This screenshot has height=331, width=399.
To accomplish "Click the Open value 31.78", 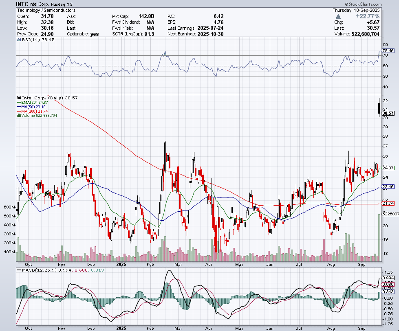I will coord(47,16).
